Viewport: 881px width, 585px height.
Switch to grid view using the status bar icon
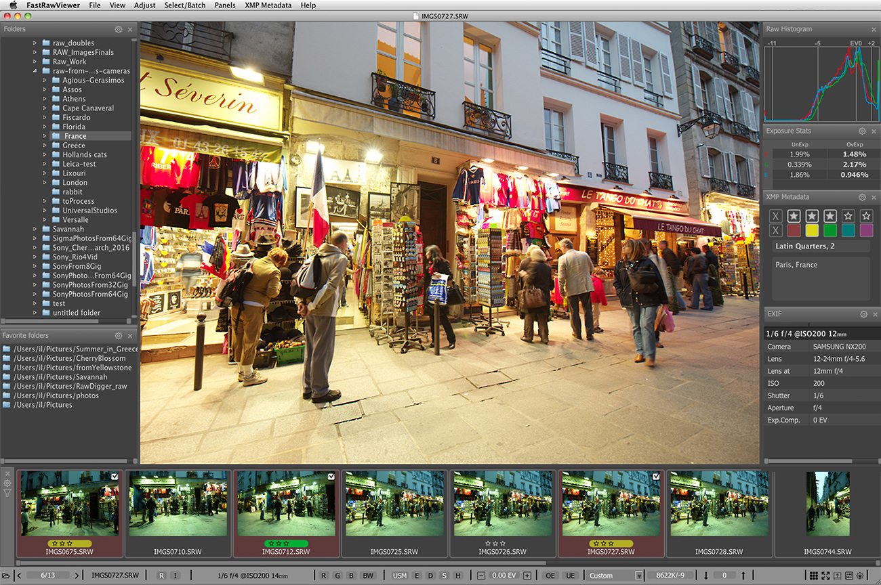814,576
